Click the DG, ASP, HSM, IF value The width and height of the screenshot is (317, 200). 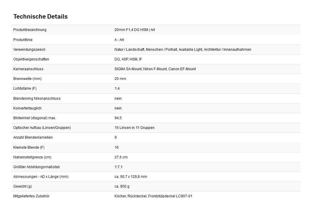[128, 59]
